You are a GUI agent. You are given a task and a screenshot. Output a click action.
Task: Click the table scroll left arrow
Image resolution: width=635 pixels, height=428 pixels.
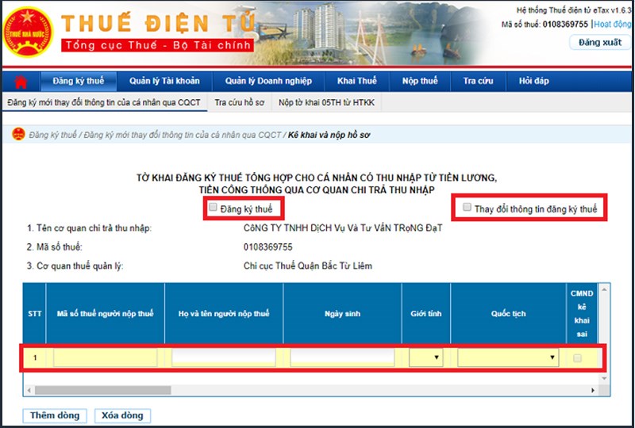click(x=29, y=391)
